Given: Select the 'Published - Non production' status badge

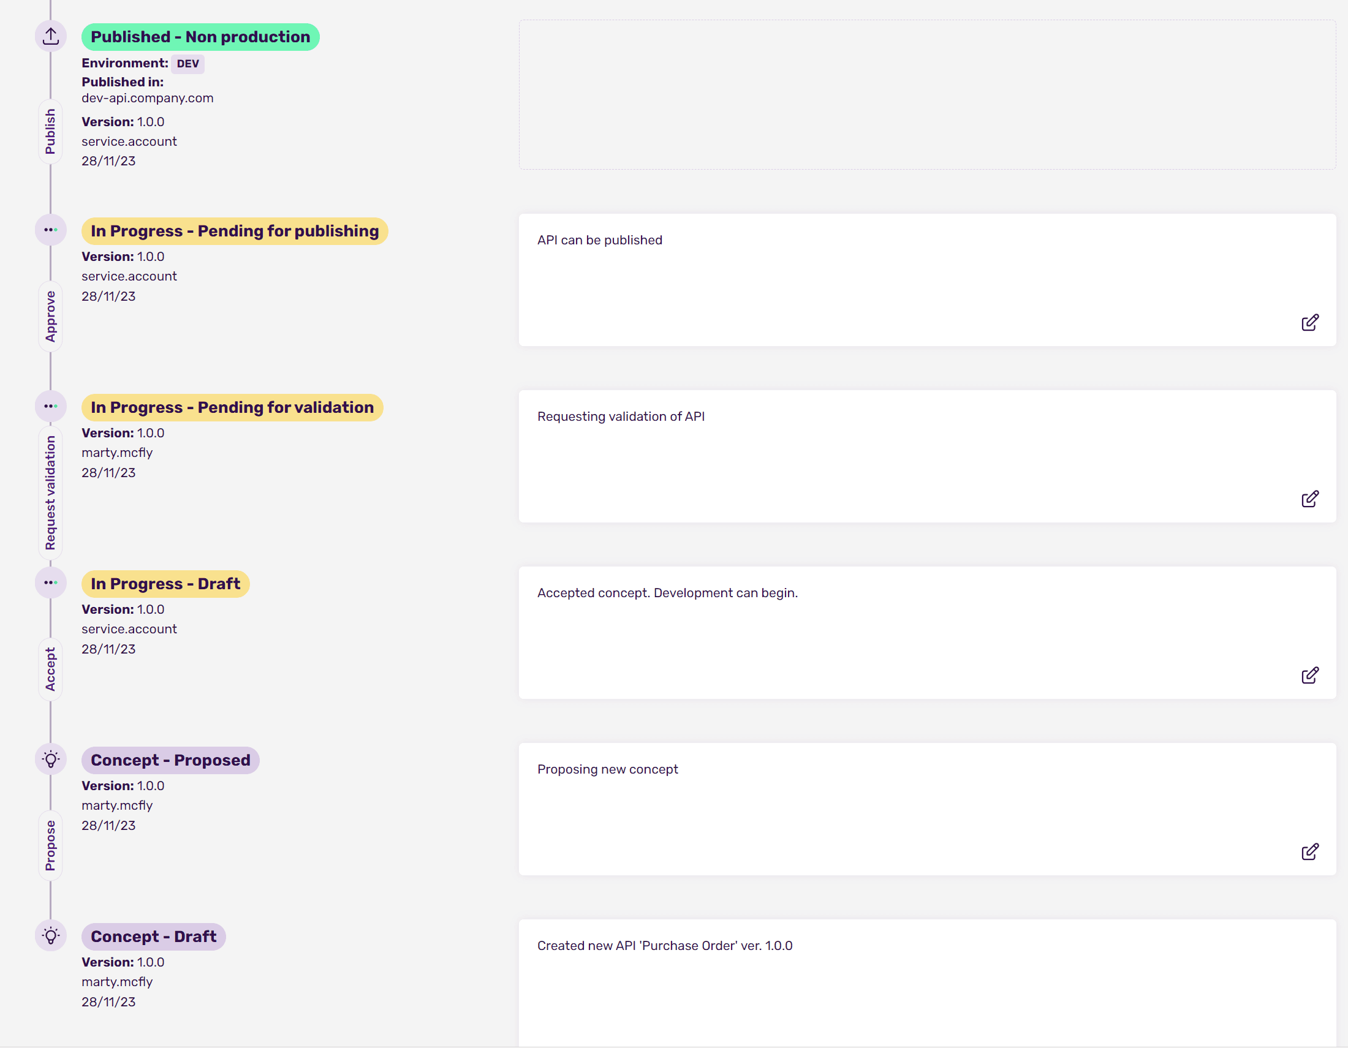Looking at the screenshot, I should pos(200,37).
